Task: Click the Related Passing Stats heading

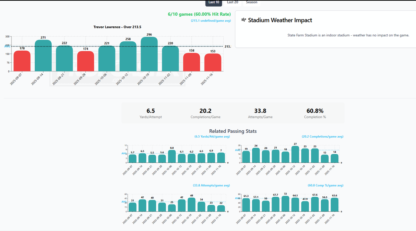Action: pyautogui.click(x=233, y=131)
